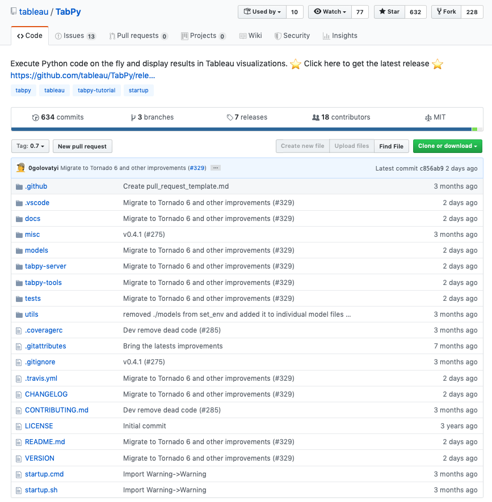Viewport: 492px width, 502px height.
Task: Open the #329 pull request link
Action: (197, 168)
